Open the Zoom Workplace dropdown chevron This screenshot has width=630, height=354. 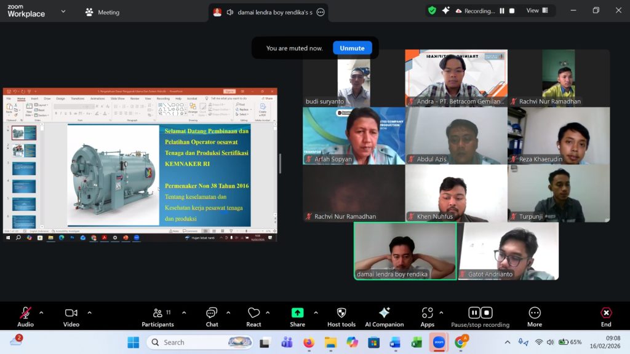click(63, 12)
